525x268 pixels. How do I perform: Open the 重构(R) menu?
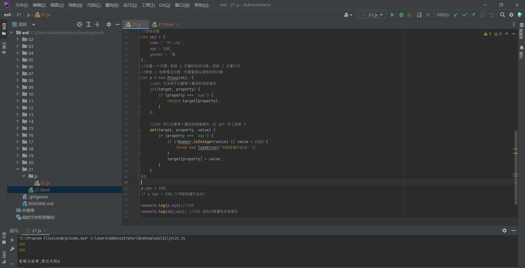[112, 5]
